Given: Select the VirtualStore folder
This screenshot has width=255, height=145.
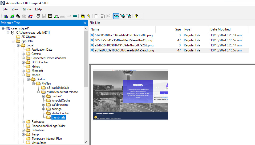Looking at the screenshot, I should 39,143.
